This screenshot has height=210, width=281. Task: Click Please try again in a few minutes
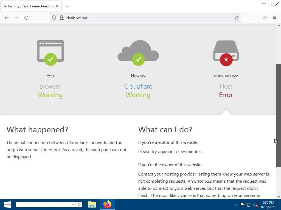point(170,152)
